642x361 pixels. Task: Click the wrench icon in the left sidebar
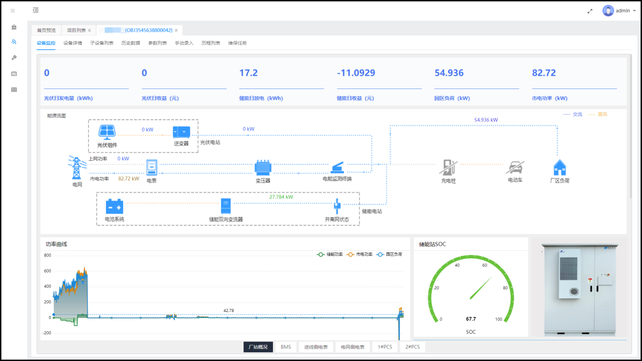14,58
